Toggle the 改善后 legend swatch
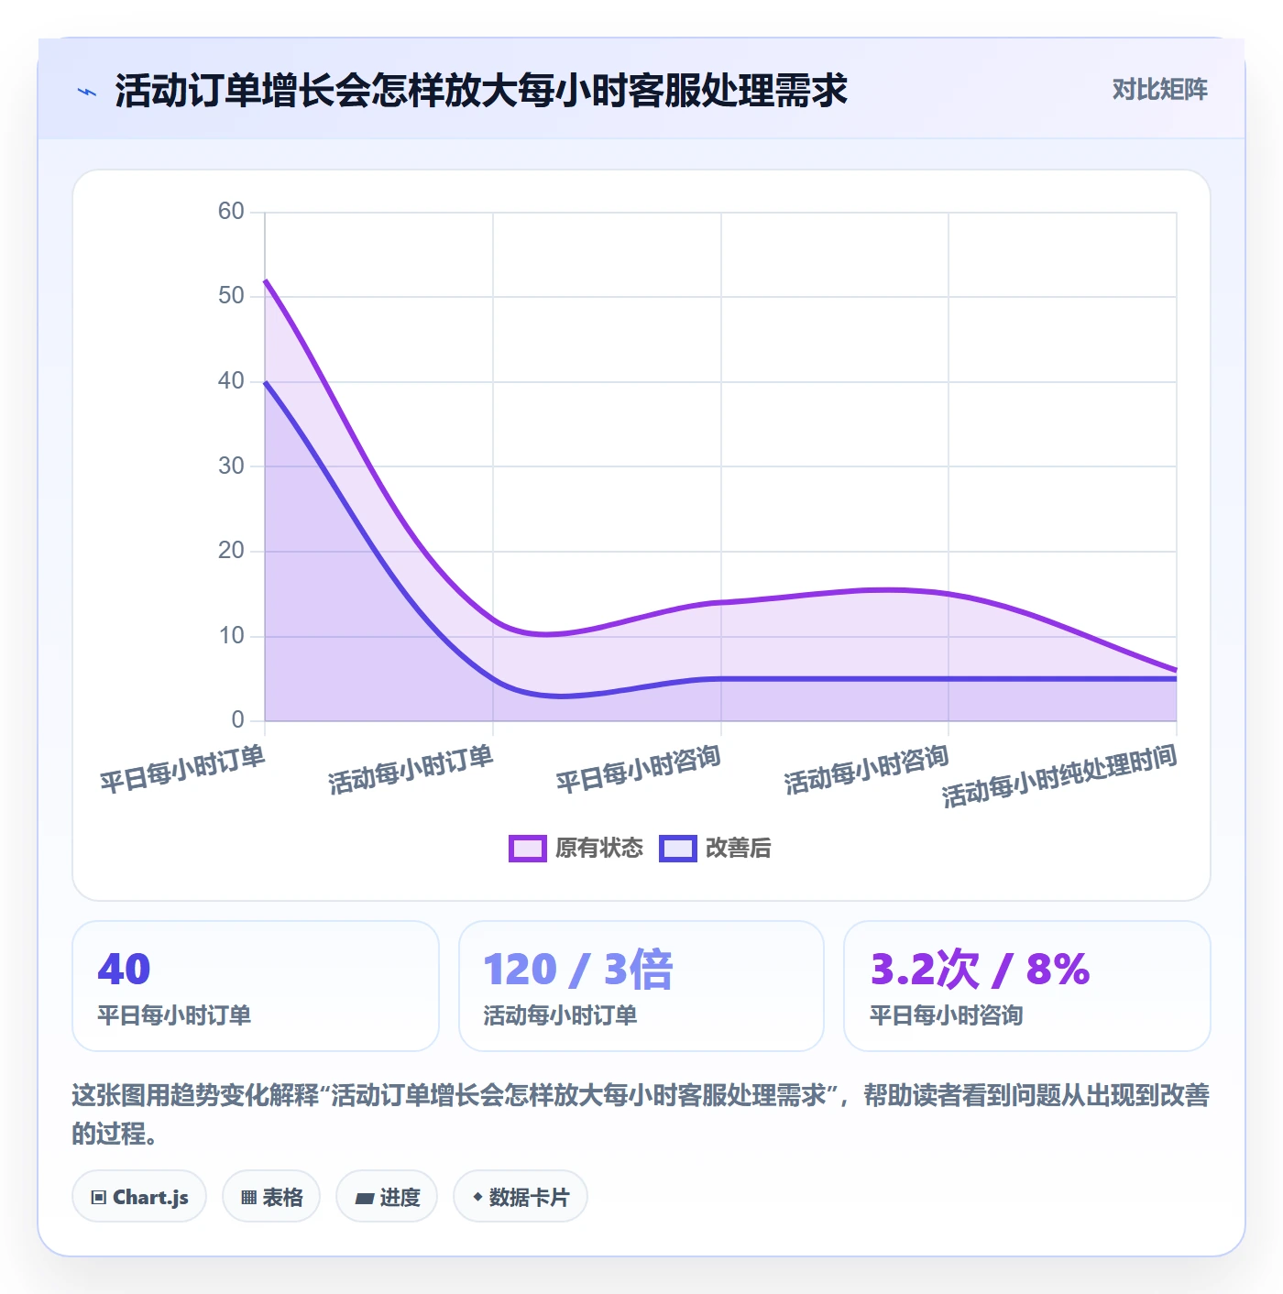The image size is (1283, 1294). pos(678,848)
